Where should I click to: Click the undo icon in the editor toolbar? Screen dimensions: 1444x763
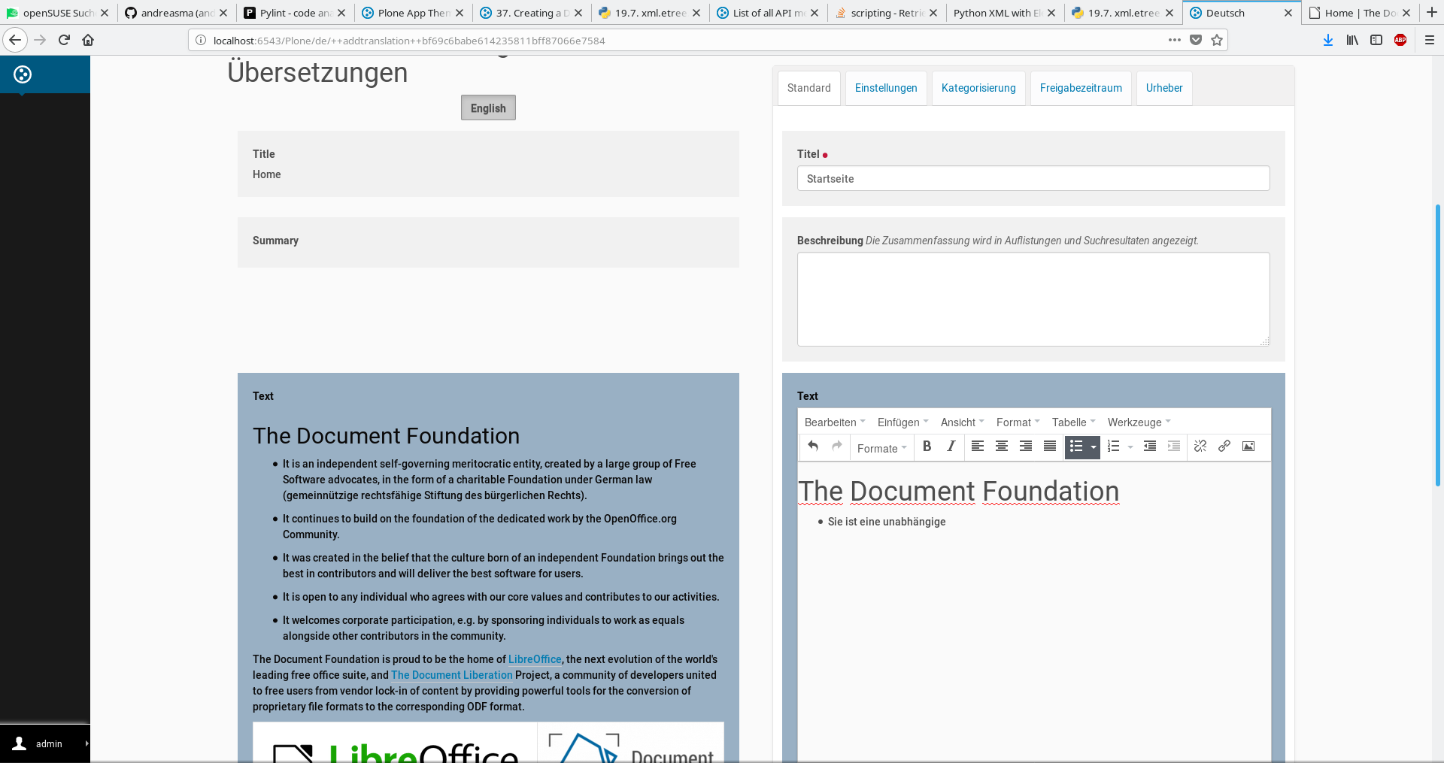(x=813, y=447)
